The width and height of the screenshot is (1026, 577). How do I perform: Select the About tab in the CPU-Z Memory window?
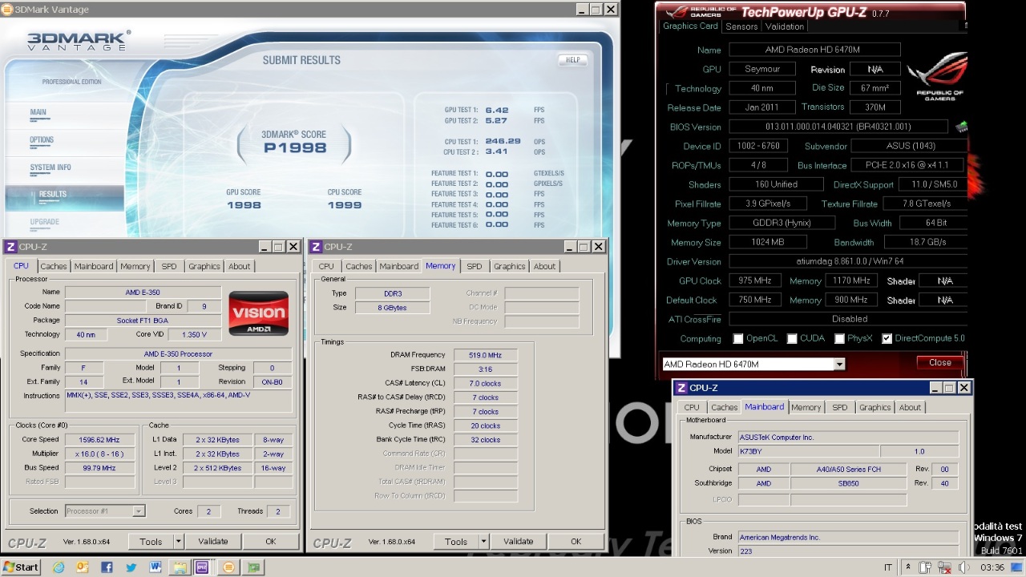[544, 266]
